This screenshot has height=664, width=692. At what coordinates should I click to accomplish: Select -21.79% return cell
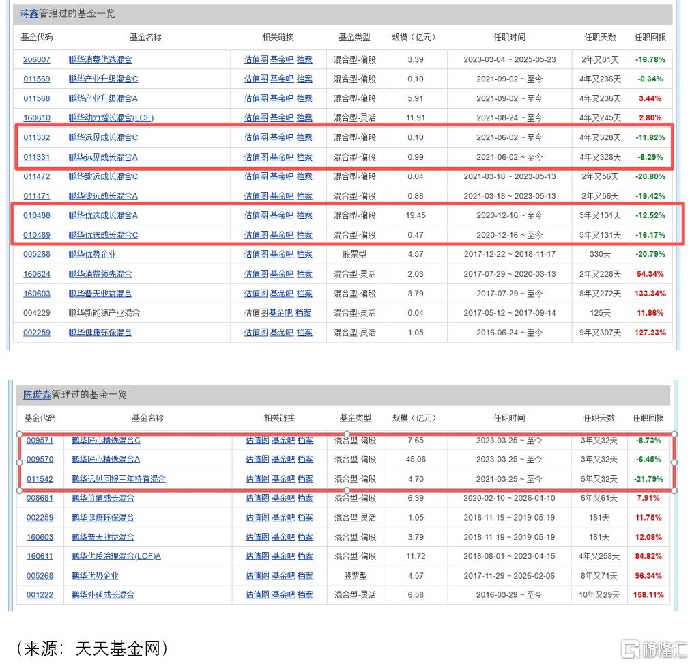[648, 479]
